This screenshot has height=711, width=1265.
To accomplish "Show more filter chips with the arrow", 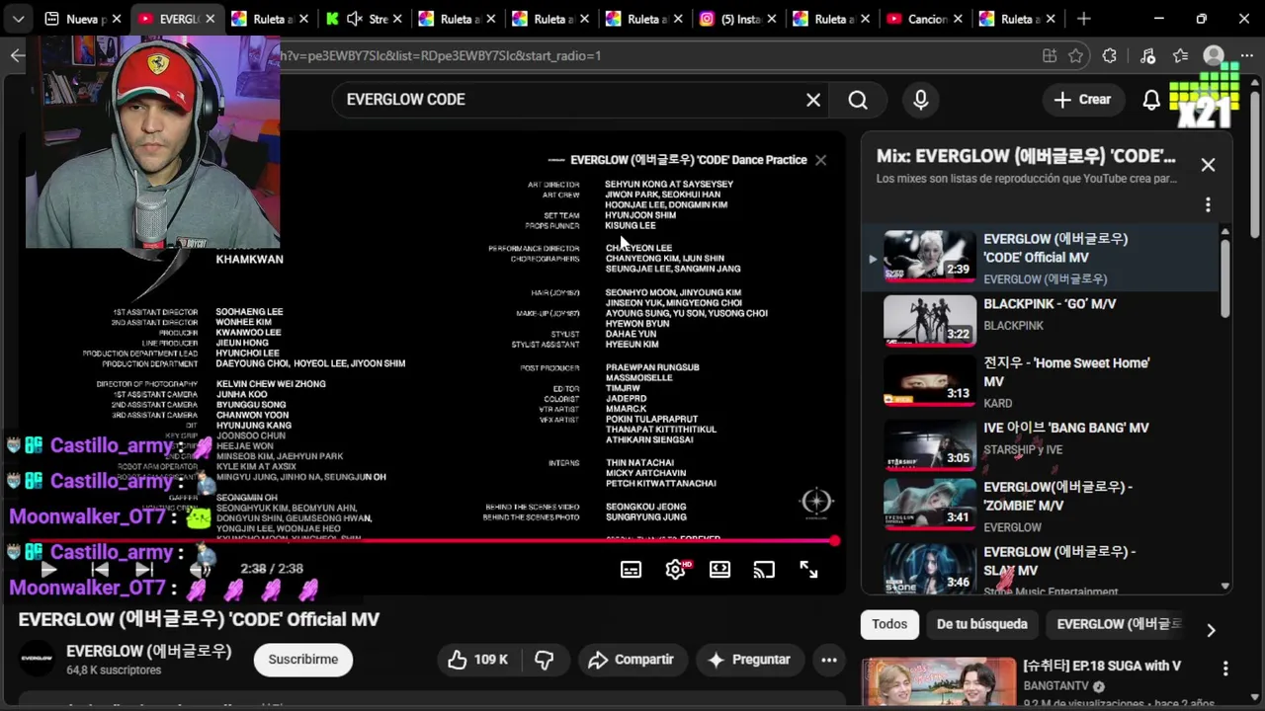I will click(x=1211, y=630).
